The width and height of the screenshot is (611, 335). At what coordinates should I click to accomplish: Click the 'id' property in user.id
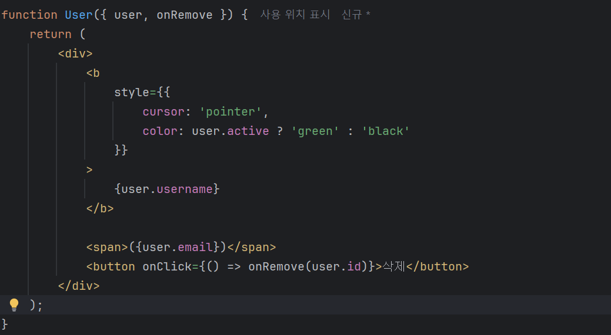[354, 266]
